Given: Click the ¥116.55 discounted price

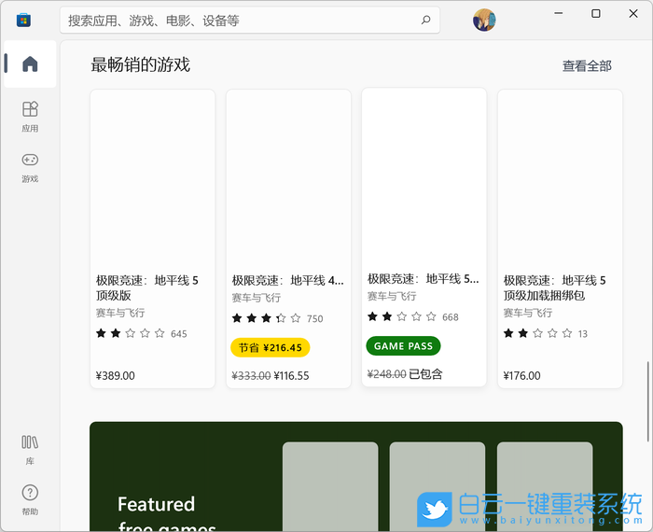Looking at the screenshot, I should point(291,376).
